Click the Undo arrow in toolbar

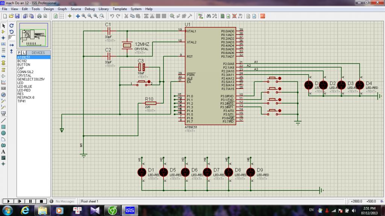112,16
